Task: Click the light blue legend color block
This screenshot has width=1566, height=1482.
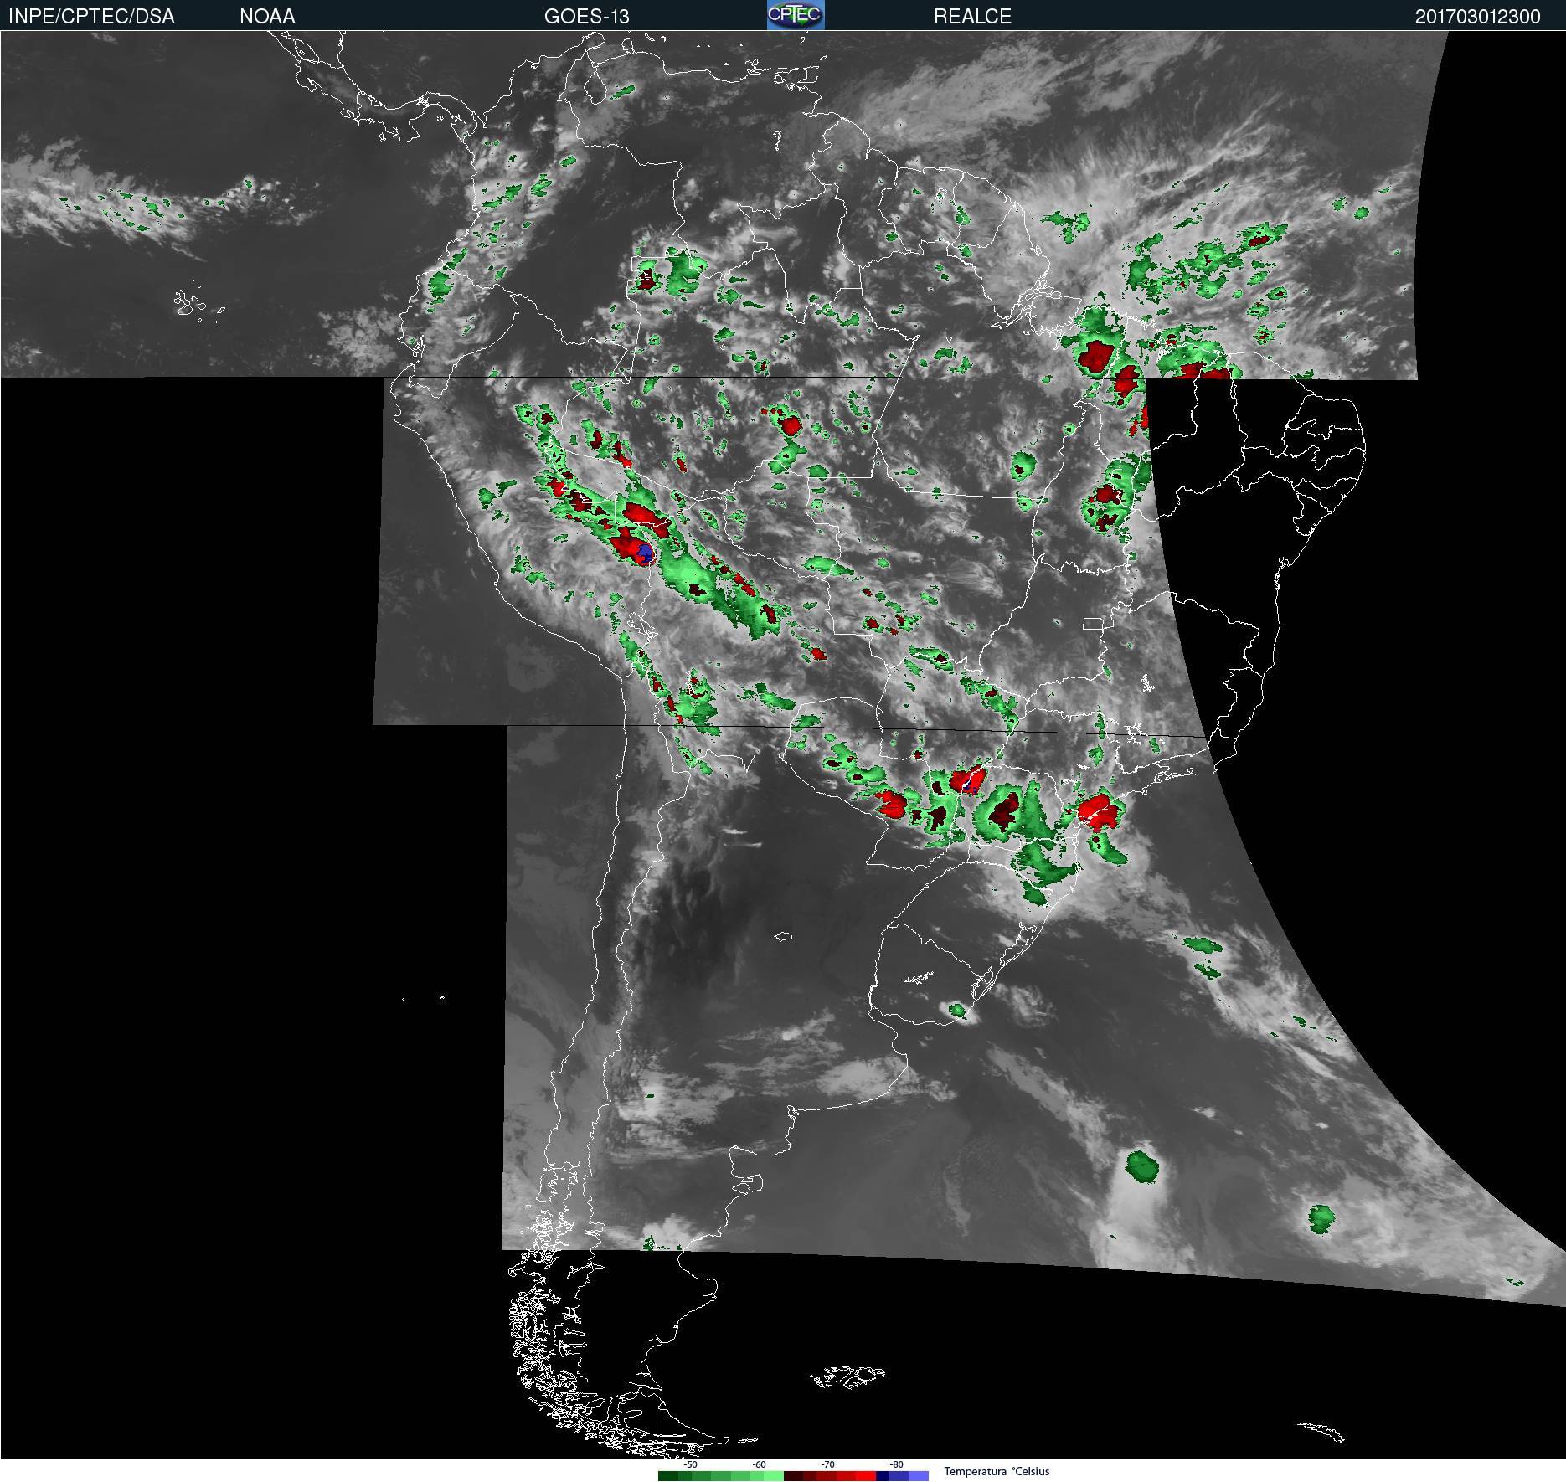Action: click(919, 1475)
